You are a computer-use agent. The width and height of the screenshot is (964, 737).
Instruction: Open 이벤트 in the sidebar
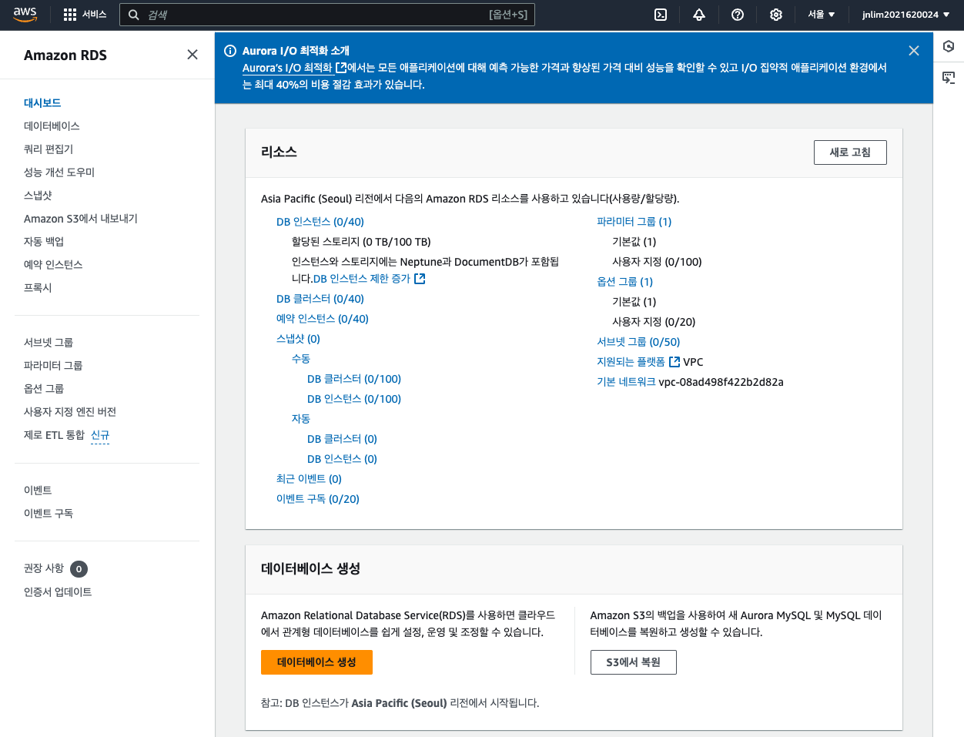(38, 490)
